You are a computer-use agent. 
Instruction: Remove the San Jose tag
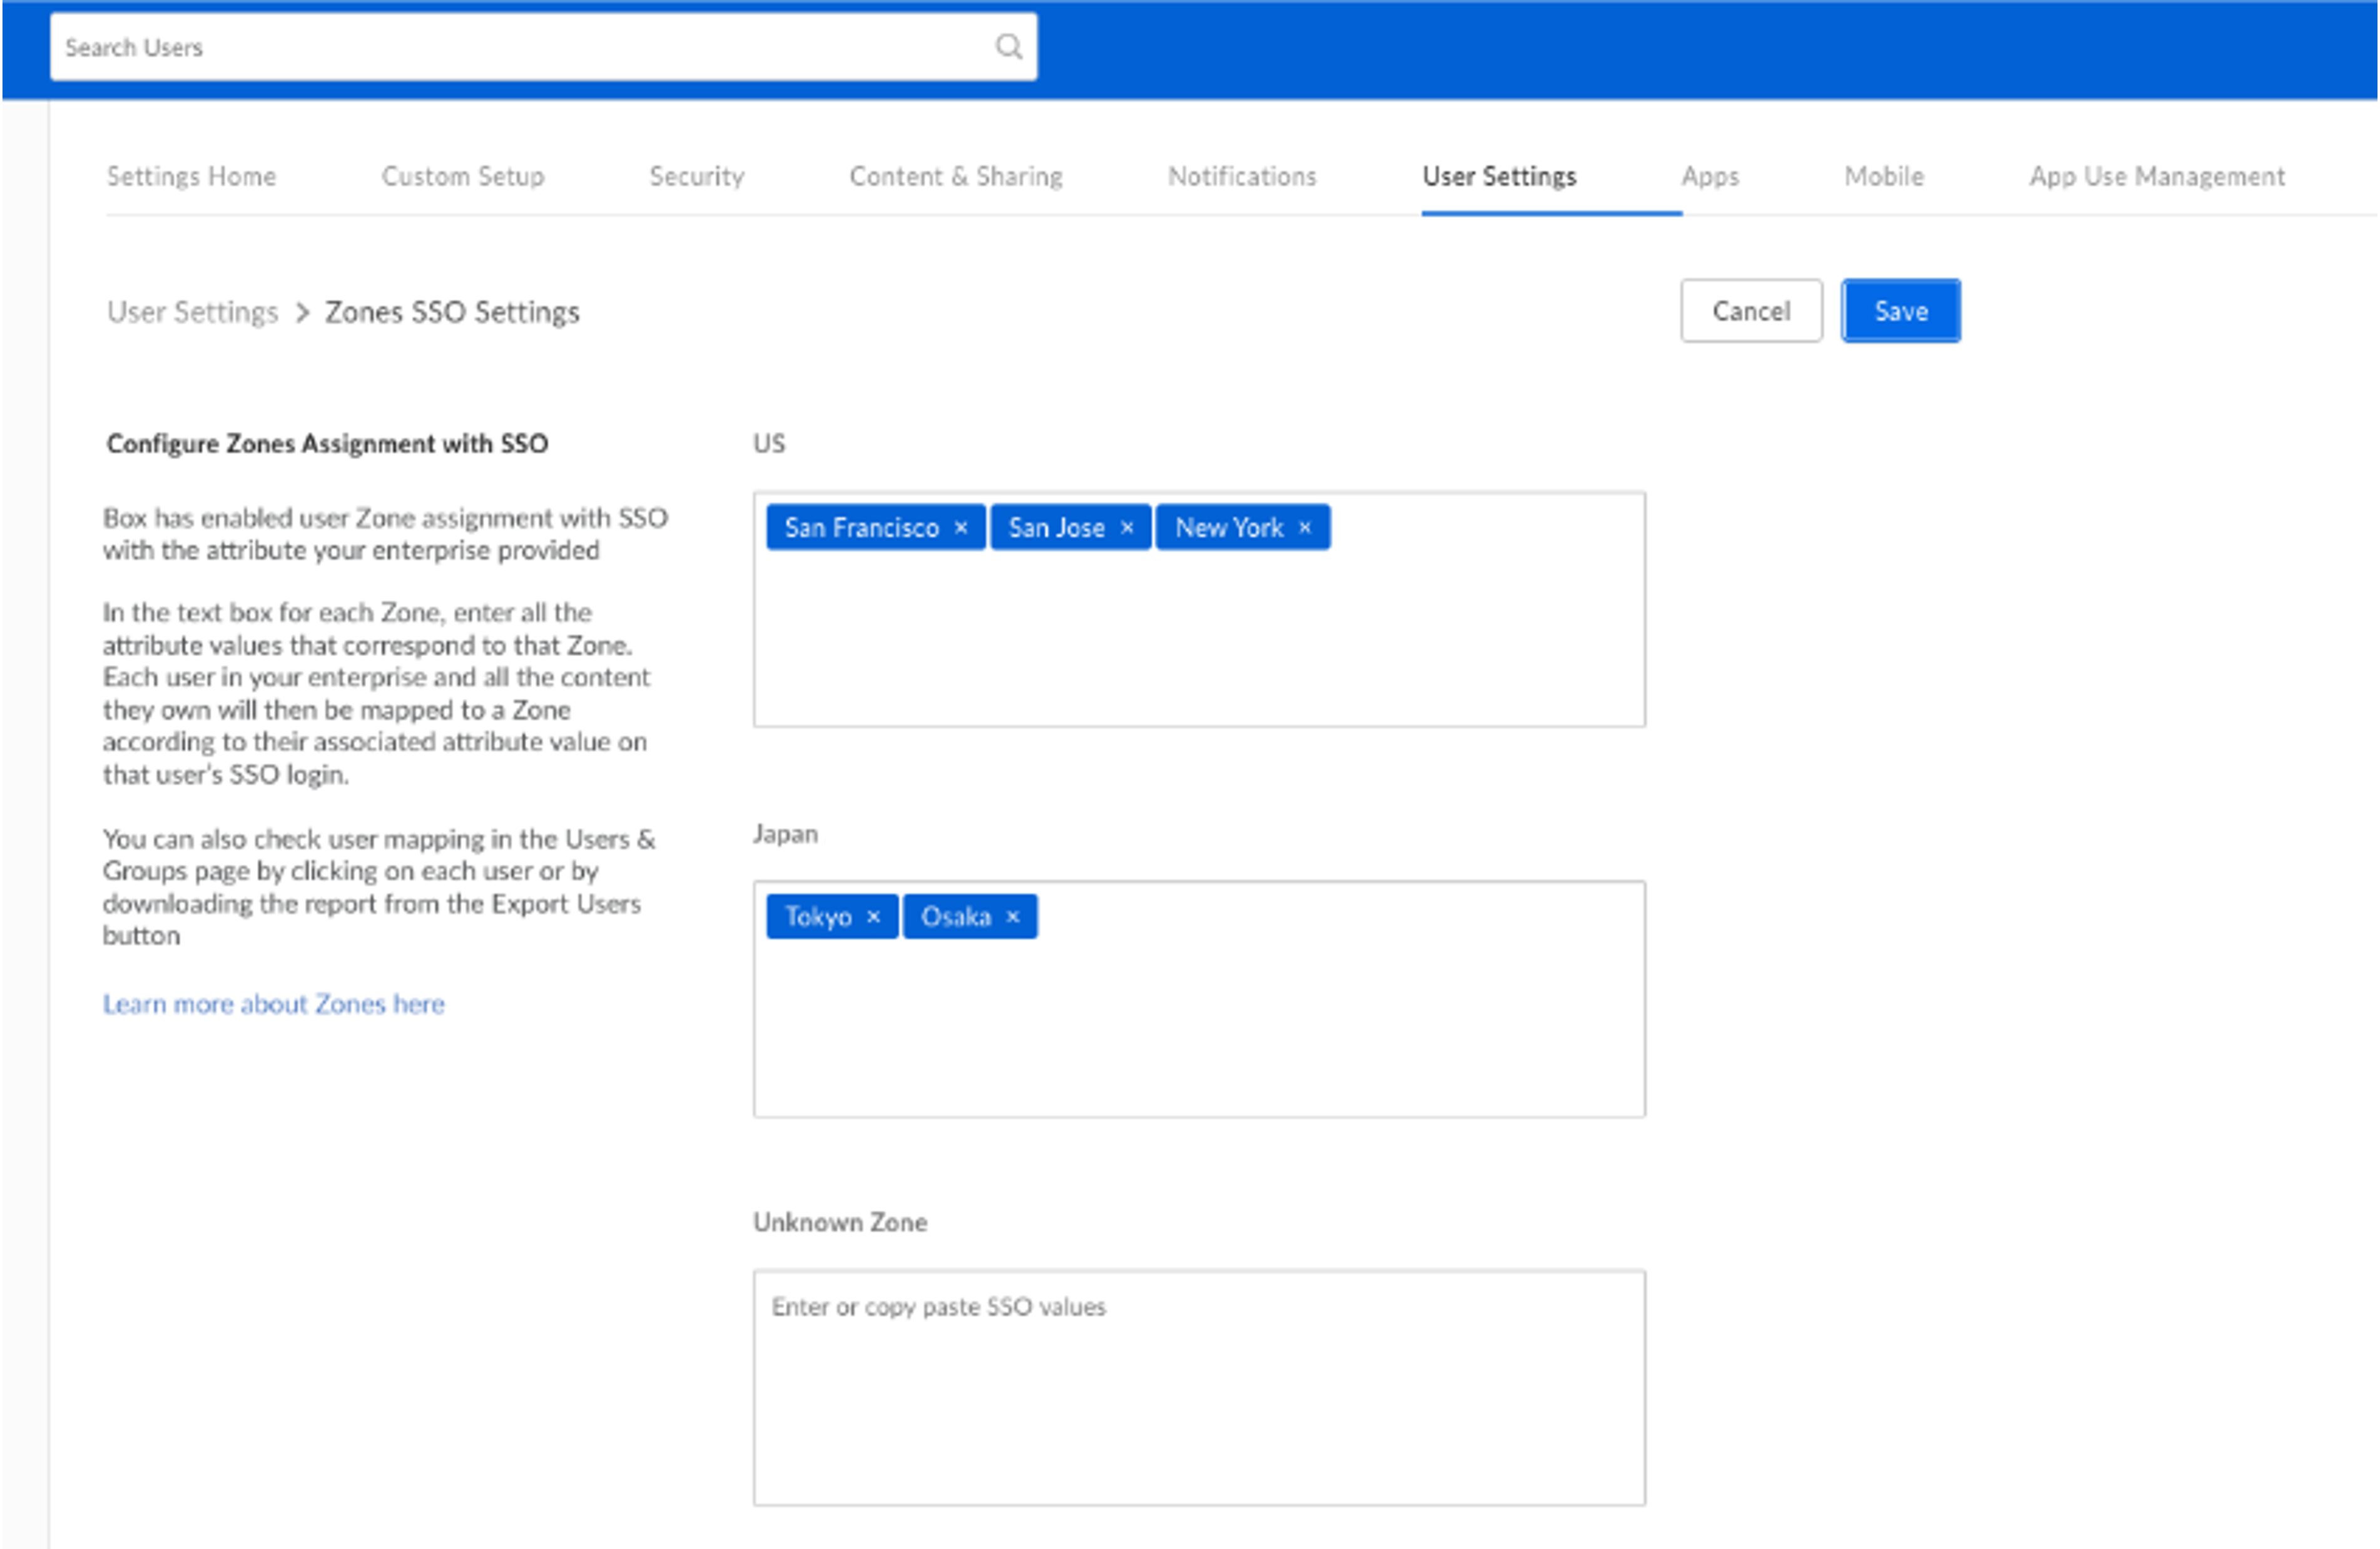(x=1127, y=528)
